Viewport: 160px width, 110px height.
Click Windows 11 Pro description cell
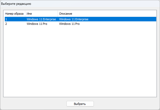(69, 24)
